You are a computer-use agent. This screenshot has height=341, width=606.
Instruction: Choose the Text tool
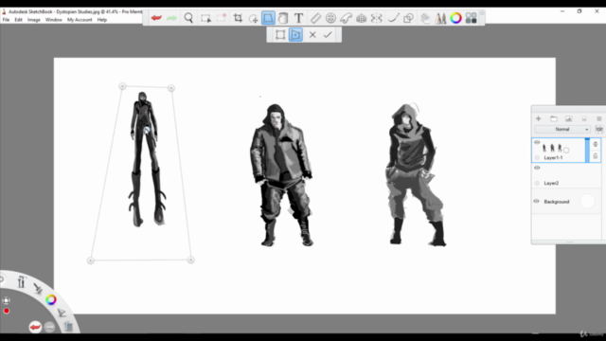298,18
